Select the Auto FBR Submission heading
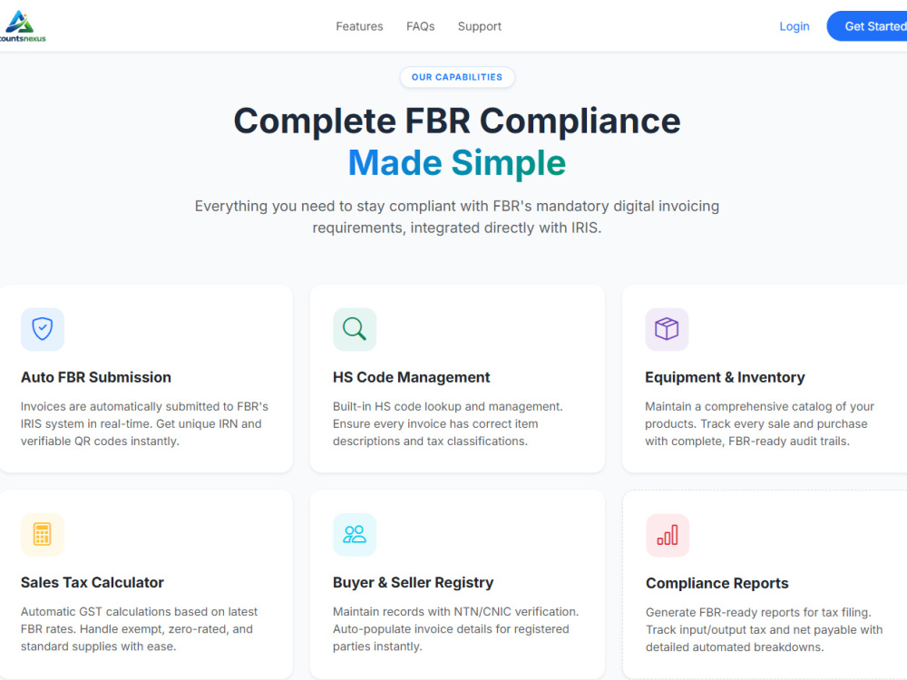907x680 pixels. (96, 377)
